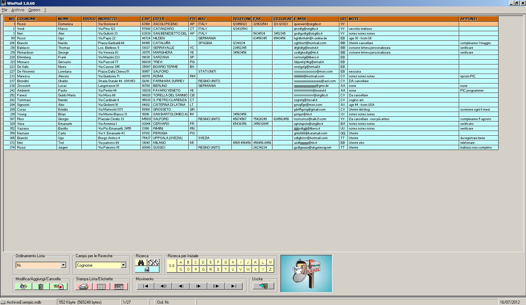The height and width of the screenshot is (305, 526).
Task: Expand the Campo per le Ricerche dropdown
Action: click(124, 265)
